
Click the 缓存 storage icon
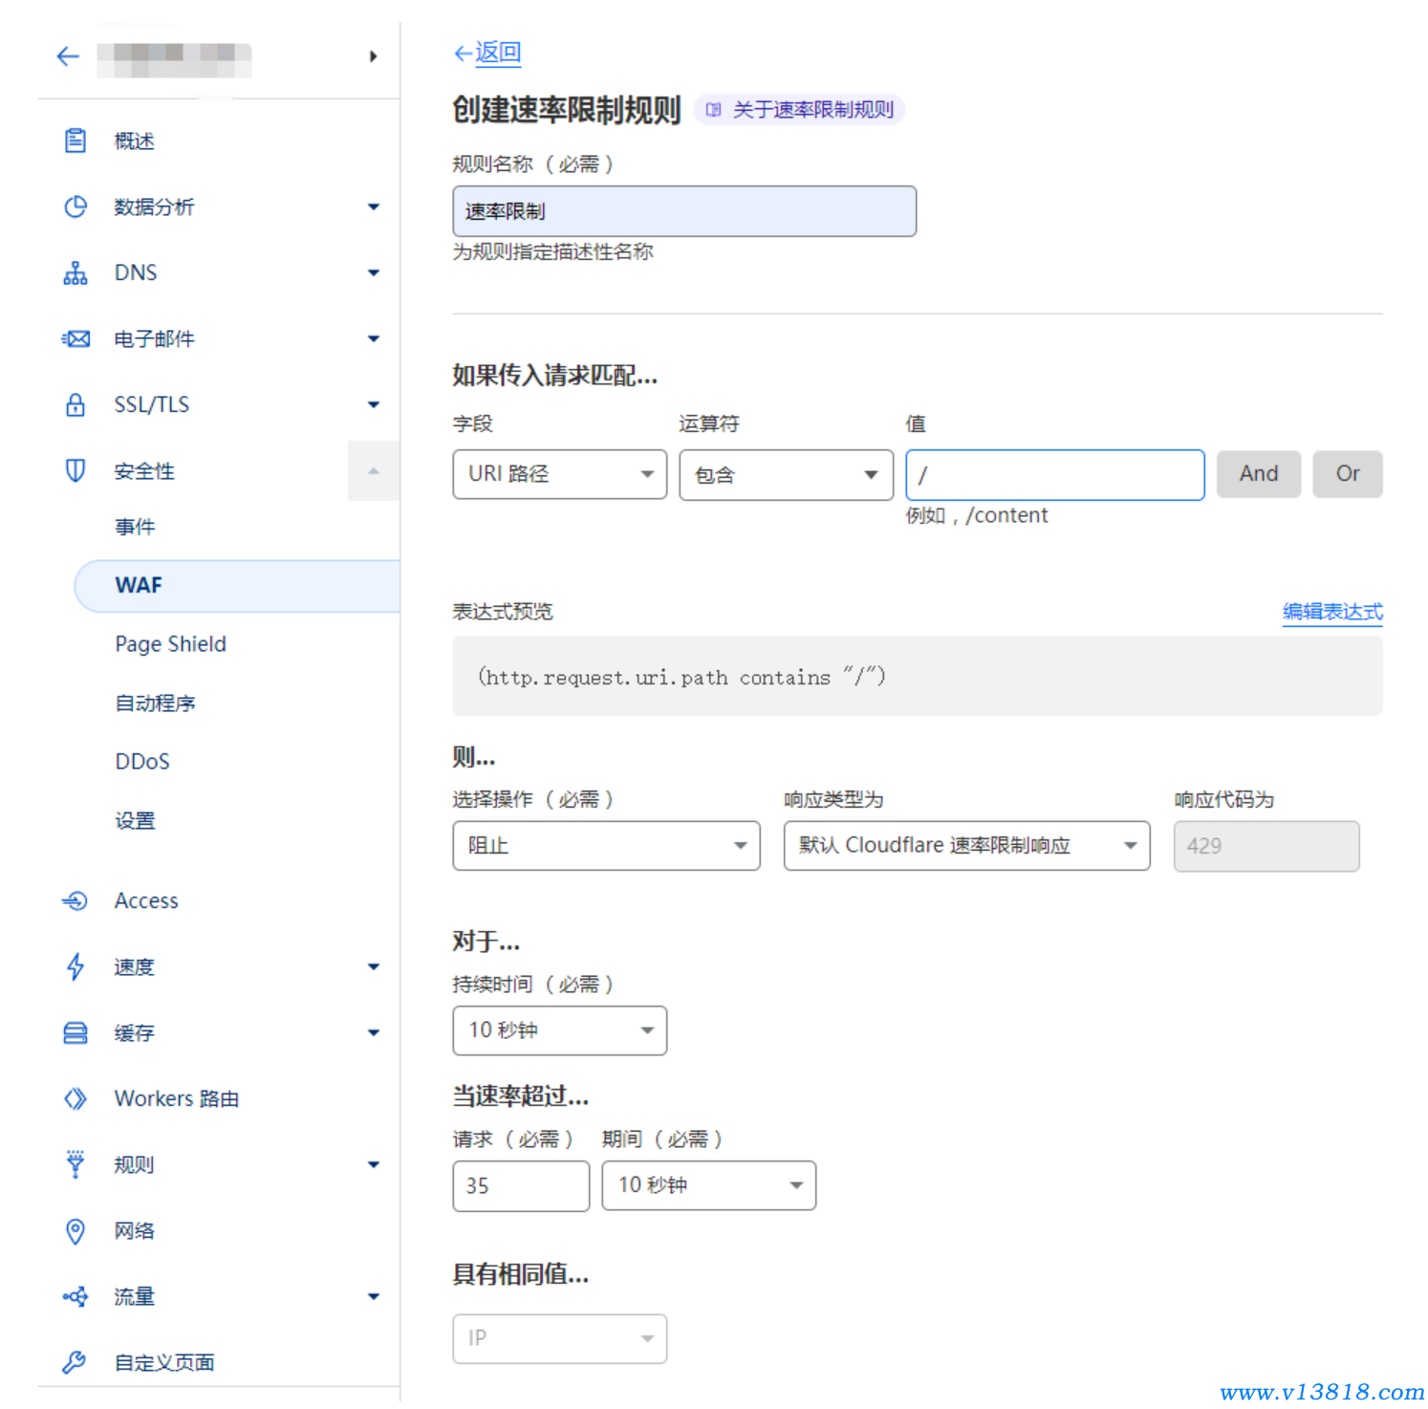(x=76, y=1032)
